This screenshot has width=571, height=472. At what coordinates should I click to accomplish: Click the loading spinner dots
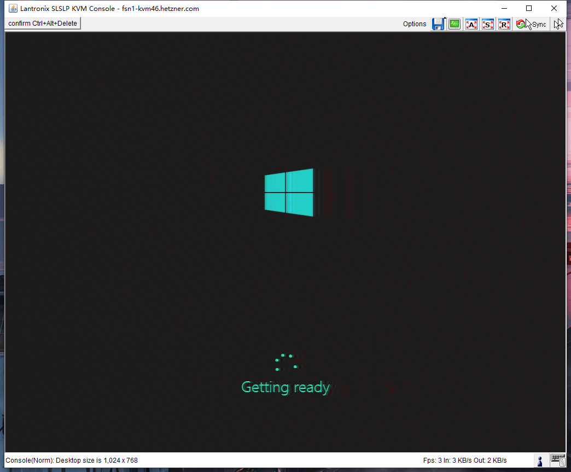[x=286, y=362]
